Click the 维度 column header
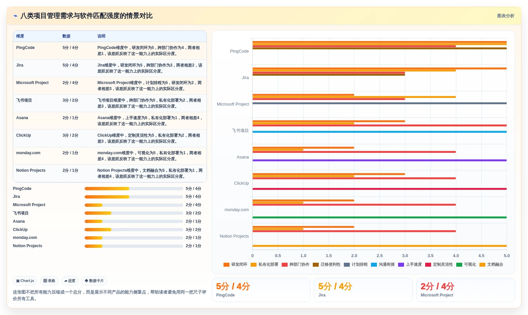 point(20,36)
